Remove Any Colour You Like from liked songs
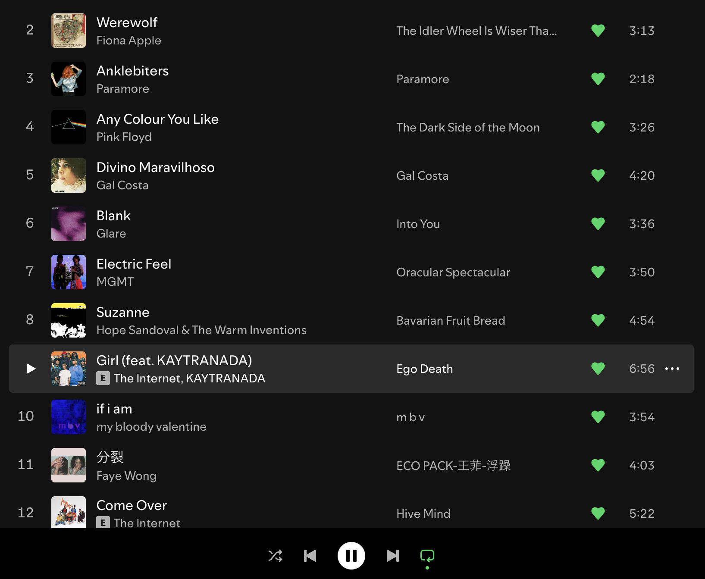The height and width of the screenshot is (579, 705). [598, 127]
